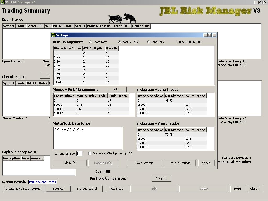The width and height of the screenshot is (268, 201).
Task: Click the 32.95 long brokerage value
Action: click(169, 100)
